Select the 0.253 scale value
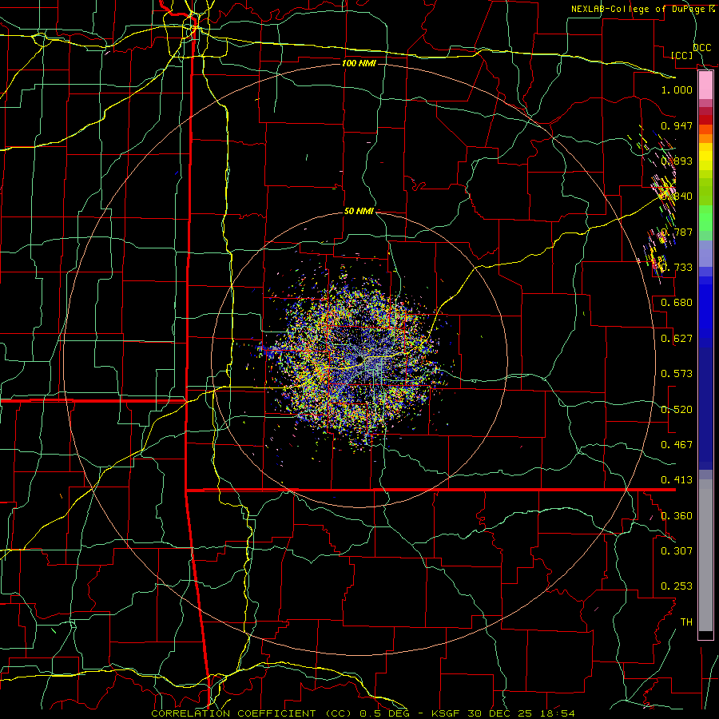 (x=677, y=586)
